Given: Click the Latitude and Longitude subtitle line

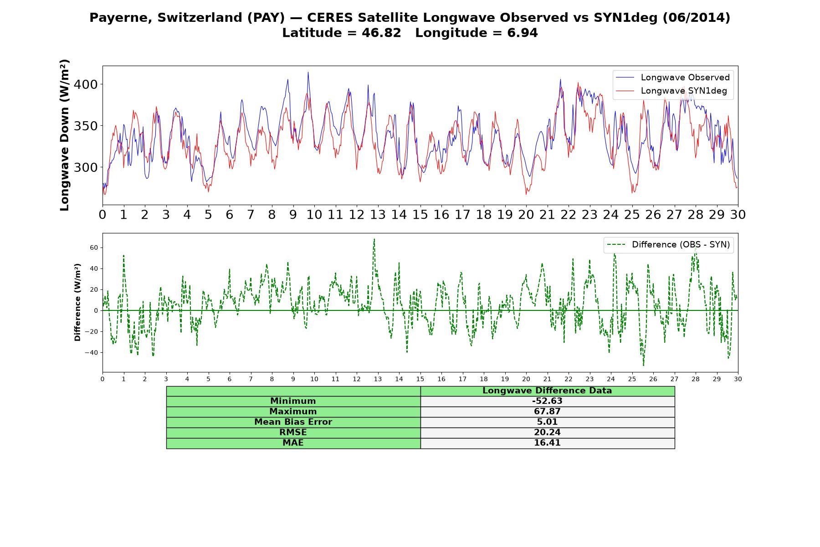Looking at the screenshot, I should coord(410,33).
